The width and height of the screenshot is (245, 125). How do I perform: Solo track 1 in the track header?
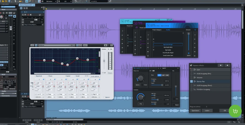point(23,15)
